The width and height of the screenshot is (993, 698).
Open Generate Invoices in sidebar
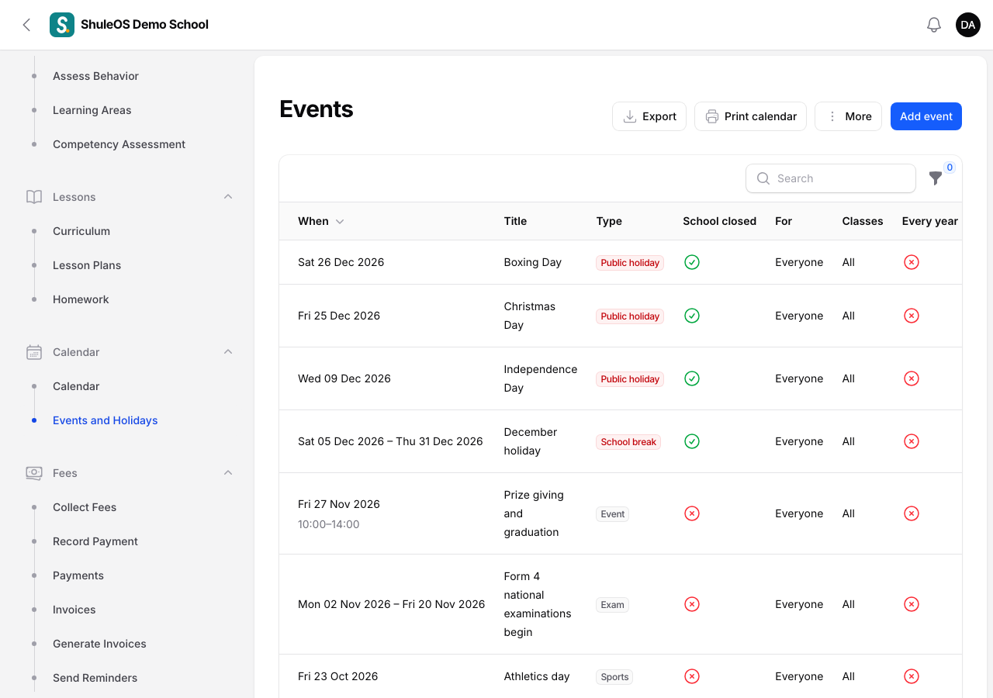tap(99, 644)
